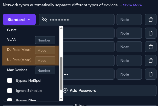The width and height of the screenshot is (158, 106).
Task: Toggle password visibility with the crossed-eye icon
Action: coord(44,19)
